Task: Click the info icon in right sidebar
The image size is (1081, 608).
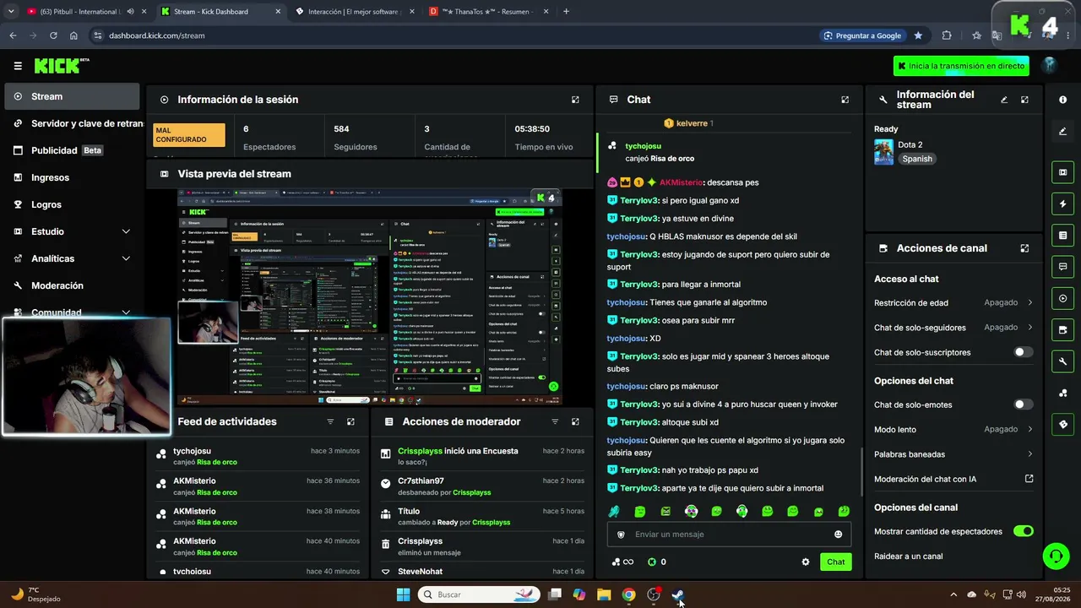Action: [x=1062, y=100]
